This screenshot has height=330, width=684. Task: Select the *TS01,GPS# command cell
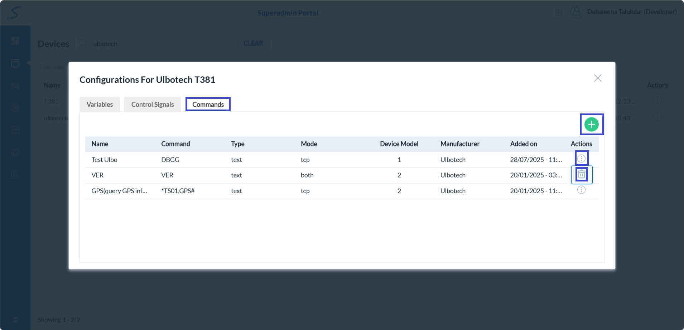coord(178,191)
